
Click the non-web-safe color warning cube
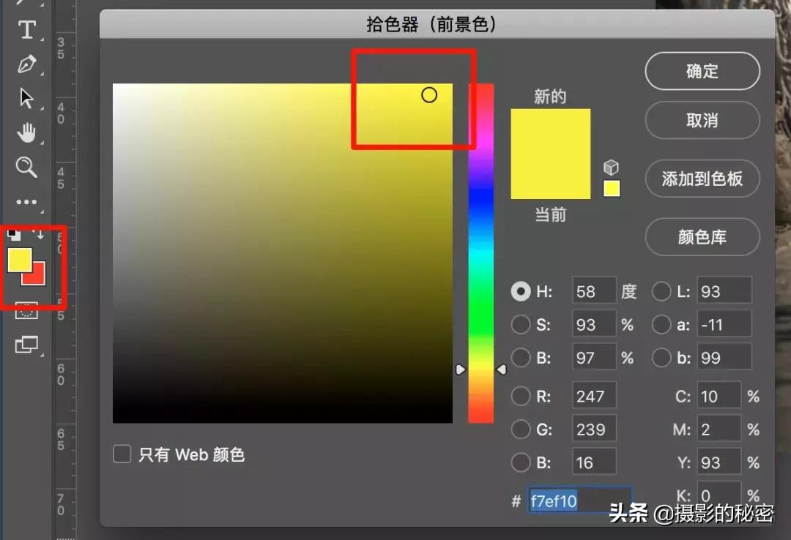point(611,167)
